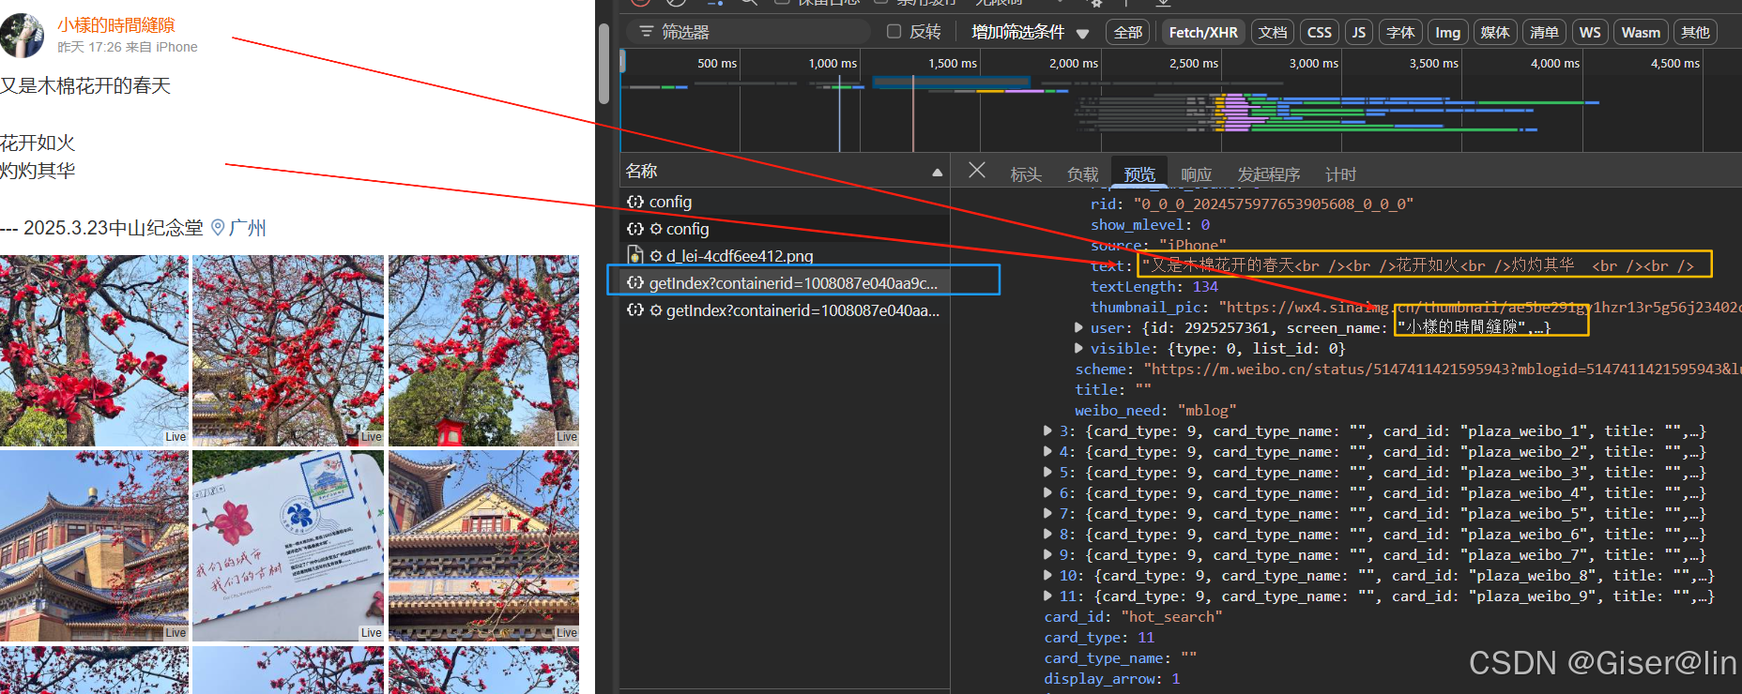
Task: Click the image file icon for d_lei png
Action: pyautogui.click(x=635, y=256)
